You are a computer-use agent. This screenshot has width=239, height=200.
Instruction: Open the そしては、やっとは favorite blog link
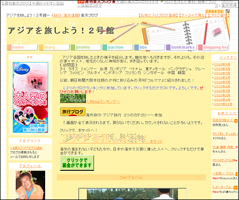coord(225,134)
